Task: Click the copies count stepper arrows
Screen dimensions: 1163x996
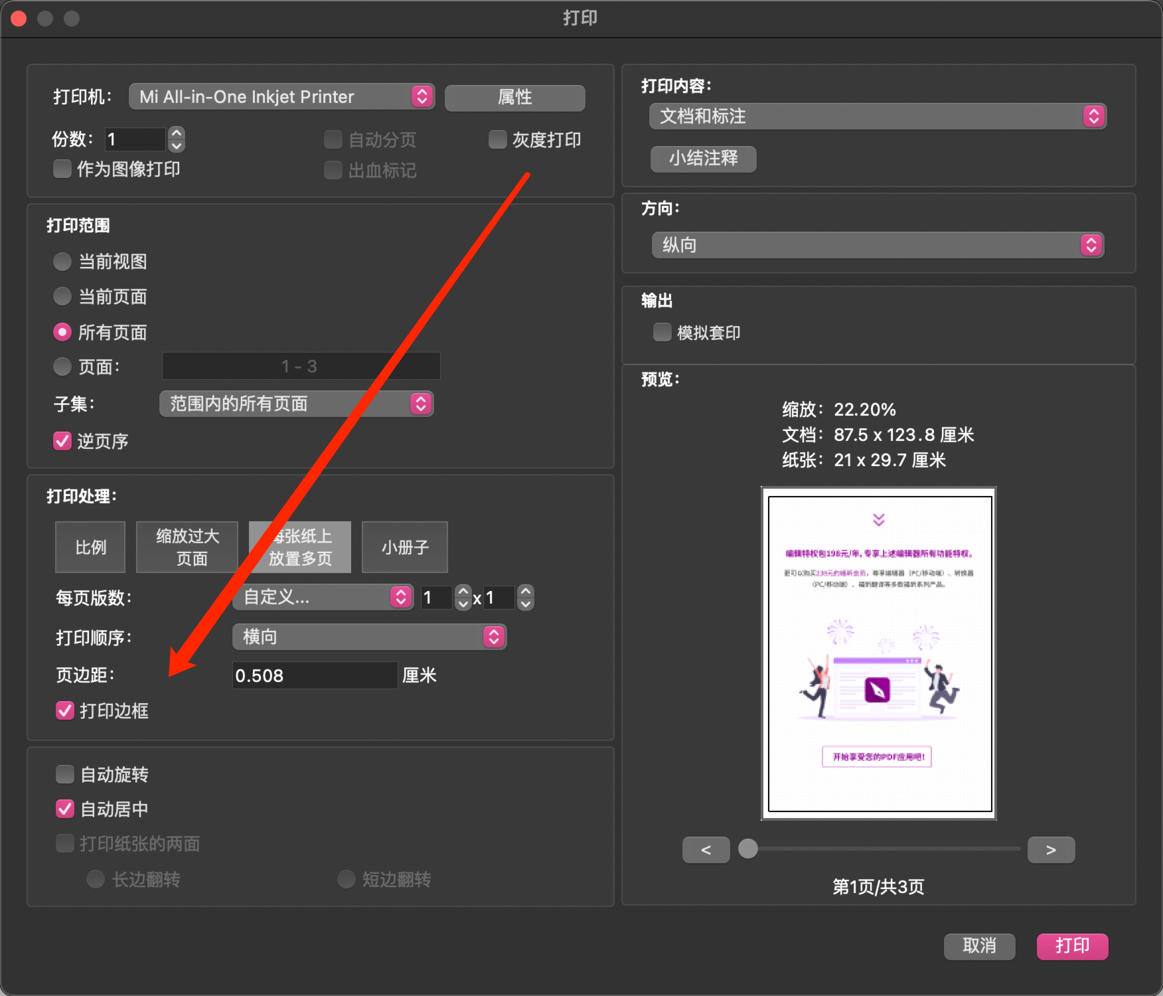Action: click(177, 139)
